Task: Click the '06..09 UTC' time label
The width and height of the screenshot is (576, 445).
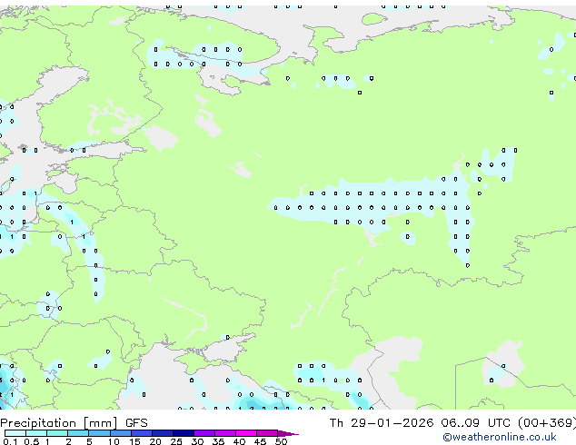Action: (x=476, y=423)
